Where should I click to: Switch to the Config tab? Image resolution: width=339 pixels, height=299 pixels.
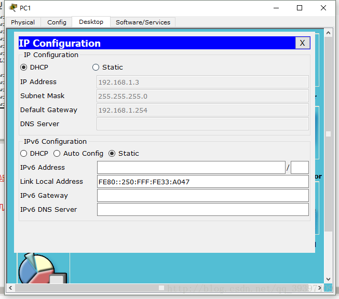click(x=57, y=22)
